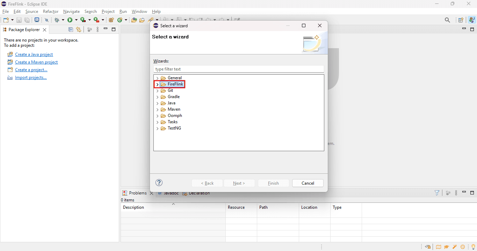Click the New wizard toolbar icon
The image size is (477, 251).
pyautogui.click(x=6, y=20)
